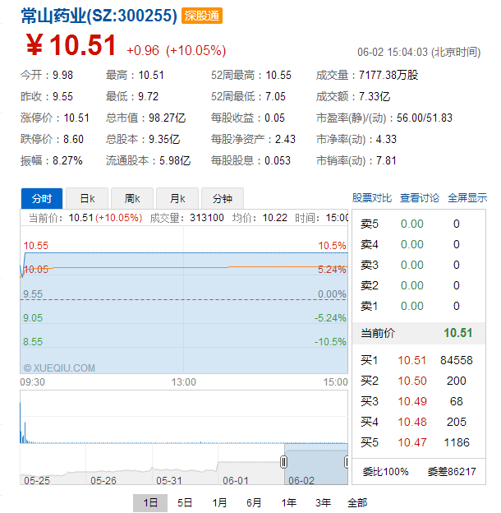The height and width of the screenshot is (513, 501).
Task: Switch to the 日k tab
Action: [87, 199]
